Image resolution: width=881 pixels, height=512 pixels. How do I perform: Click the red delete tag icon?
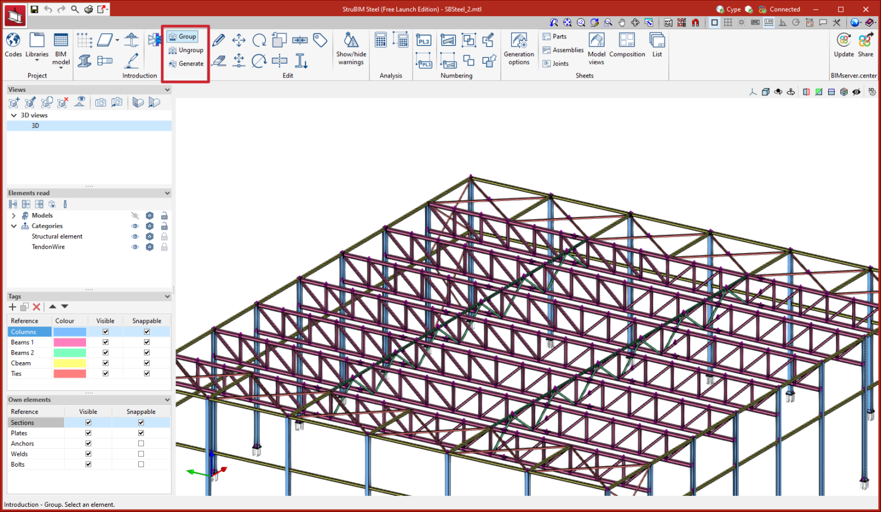tap(37, 307)
